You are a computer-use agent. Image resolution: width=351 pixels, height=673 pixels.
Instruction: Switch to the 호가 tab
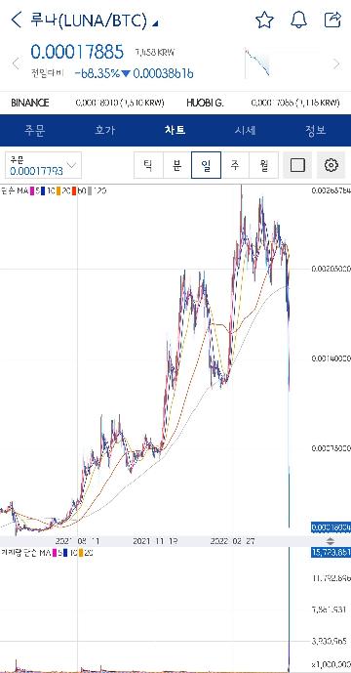pyautogui.click(x=105, y=131)
